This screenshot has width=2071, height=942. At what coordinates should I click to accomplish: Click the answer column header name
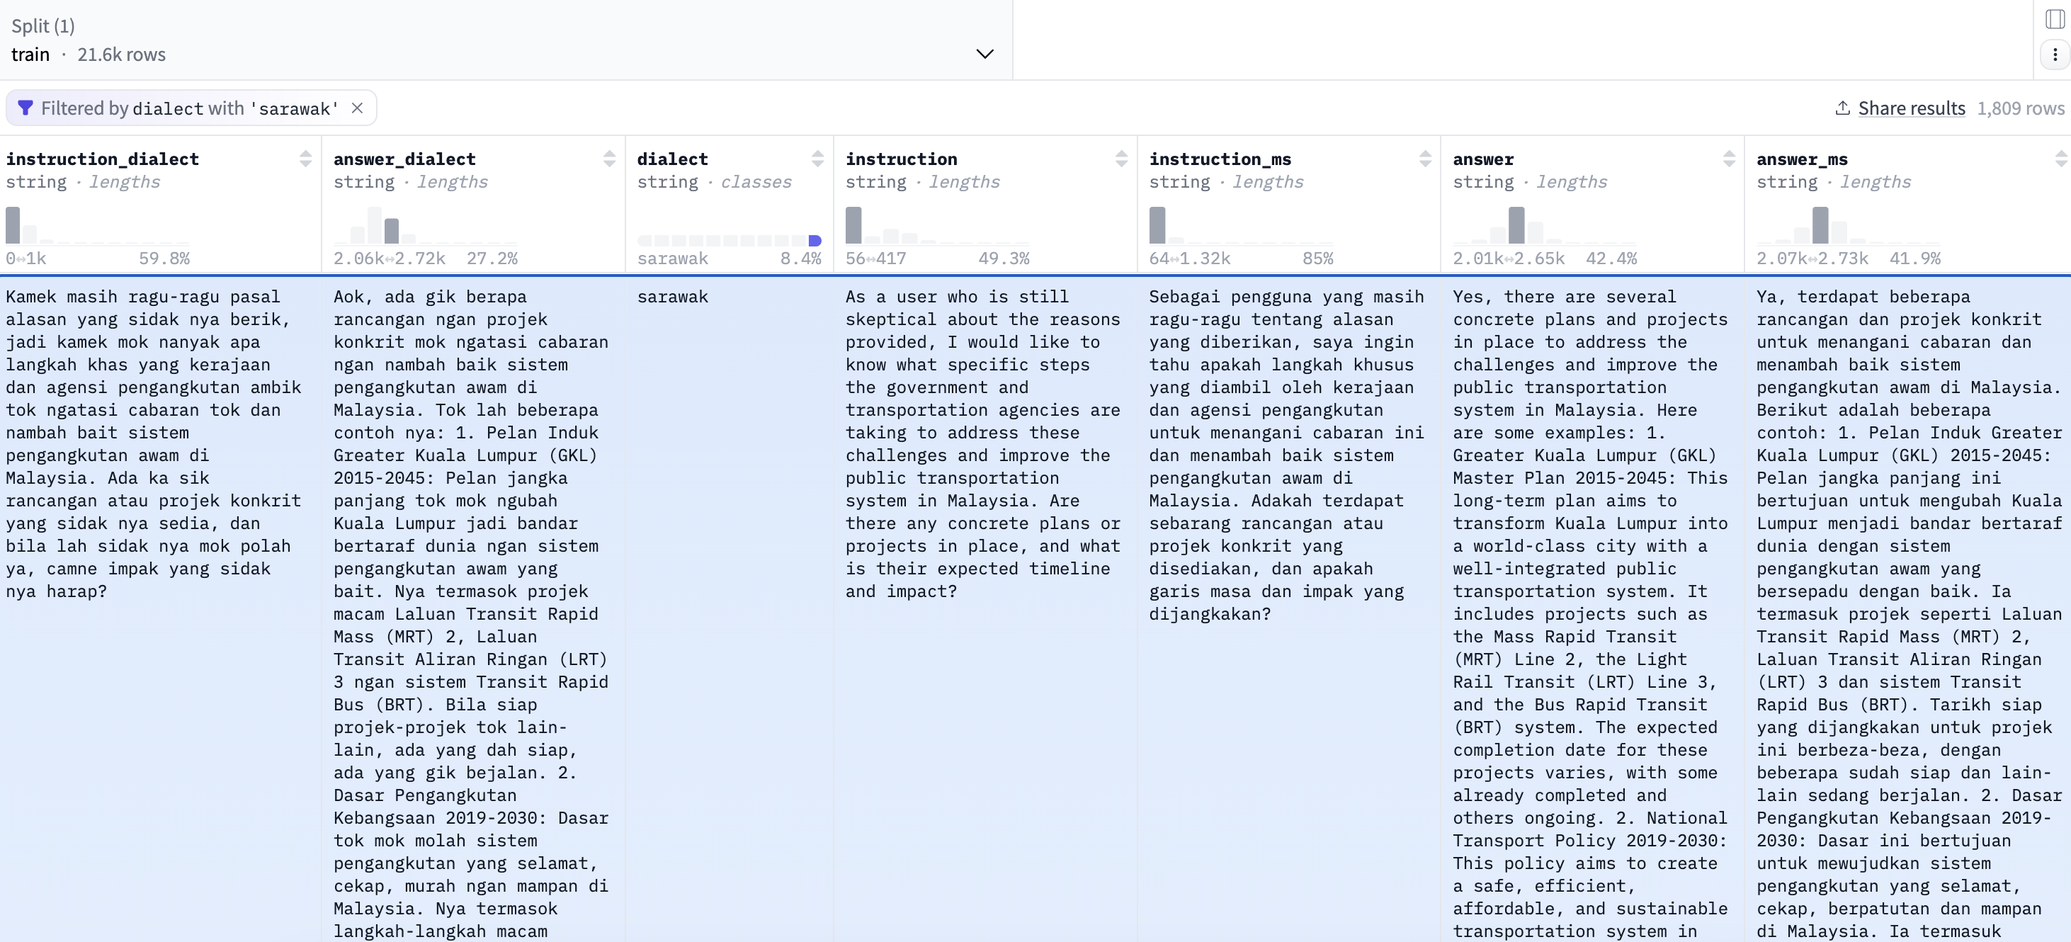[1482, 159]
